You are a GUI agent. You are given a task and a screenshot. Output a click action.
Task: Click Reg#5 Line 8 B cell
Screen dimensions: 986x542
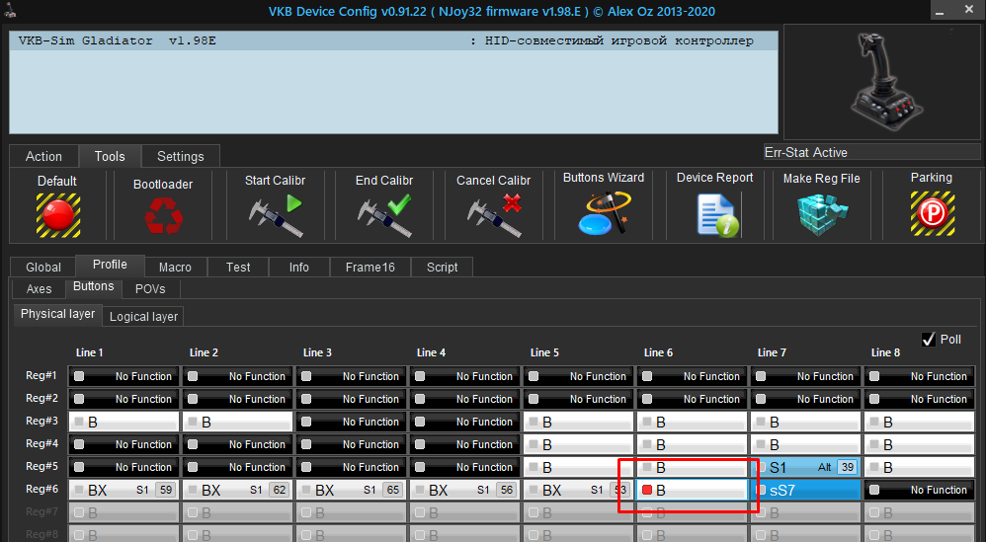919,467
